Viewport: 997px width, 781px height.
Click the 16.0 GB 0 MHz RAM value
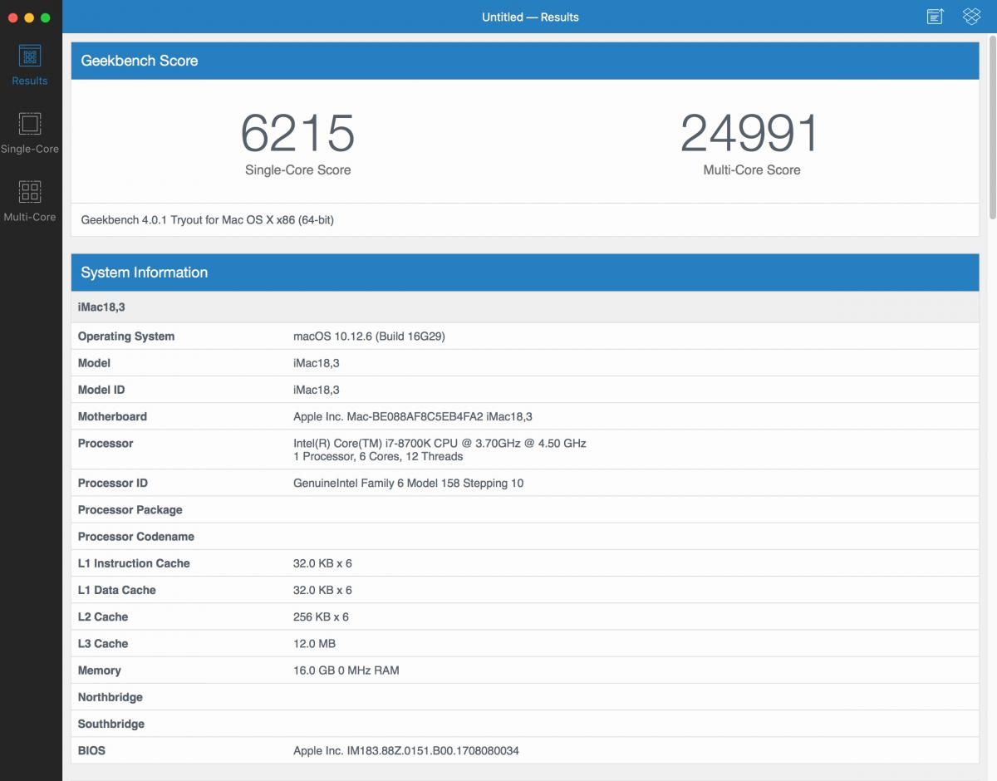tap(346, 670)
